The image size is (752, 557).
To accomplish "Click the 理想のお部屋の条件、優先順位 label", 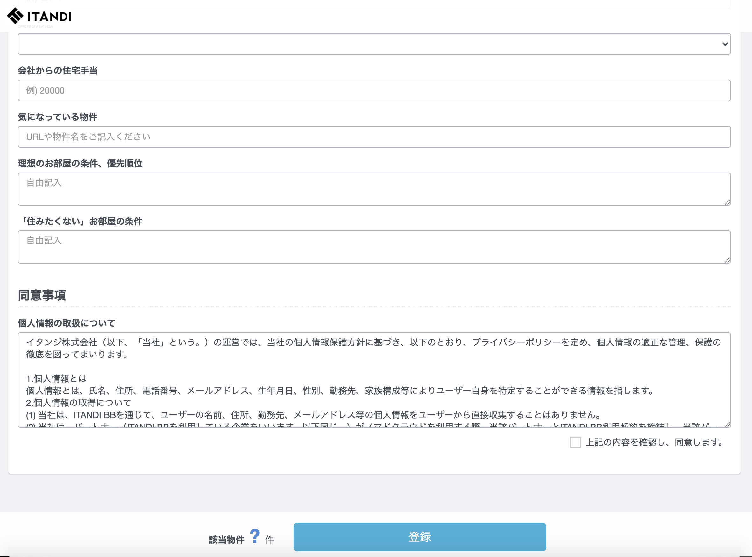I will click(x=80, y=164).
